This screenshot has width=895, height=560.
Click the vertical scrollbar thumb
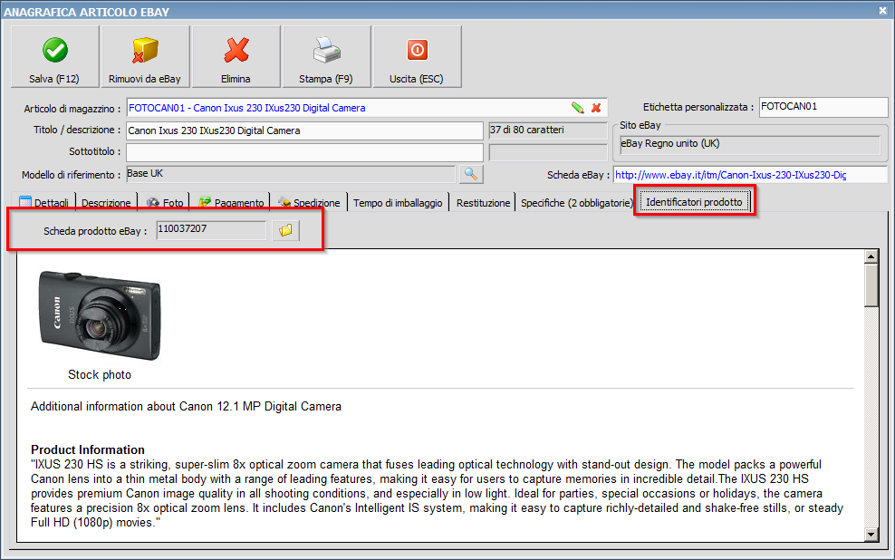point(871,285)
